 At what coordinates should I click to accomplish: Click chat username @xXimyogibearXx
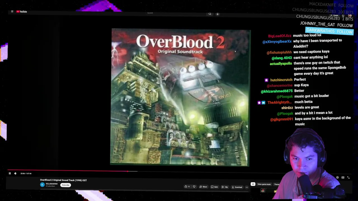point(277,42)
